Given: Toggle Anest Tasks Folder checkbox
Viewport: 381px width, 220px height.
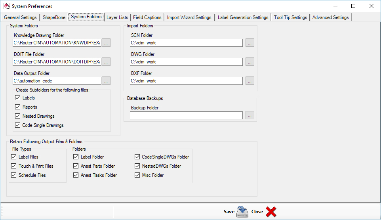Looking at the screenshot, I should point(76,175).
